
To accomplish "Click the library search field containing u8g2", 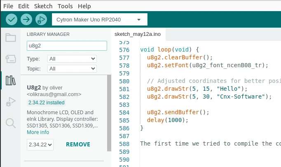I will [67, 46].
